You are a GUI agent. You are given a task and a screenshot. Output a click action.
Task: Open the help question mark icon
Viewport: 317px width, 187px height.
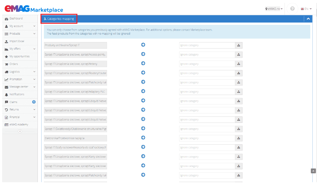[292, 9]
